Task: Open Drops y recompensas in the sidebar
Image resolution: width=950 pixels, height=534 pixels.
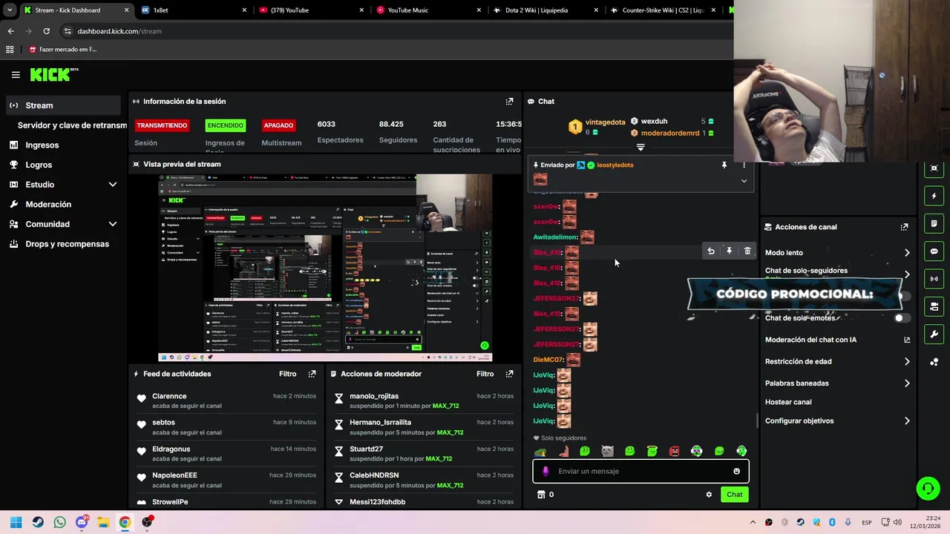Action: (x=63, y=244)
